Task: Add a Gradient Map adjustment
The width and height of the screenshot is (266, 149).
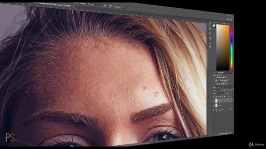Action: [222, 84]
